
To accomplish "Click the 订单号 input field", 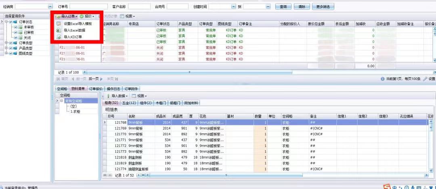I will 89,6.
